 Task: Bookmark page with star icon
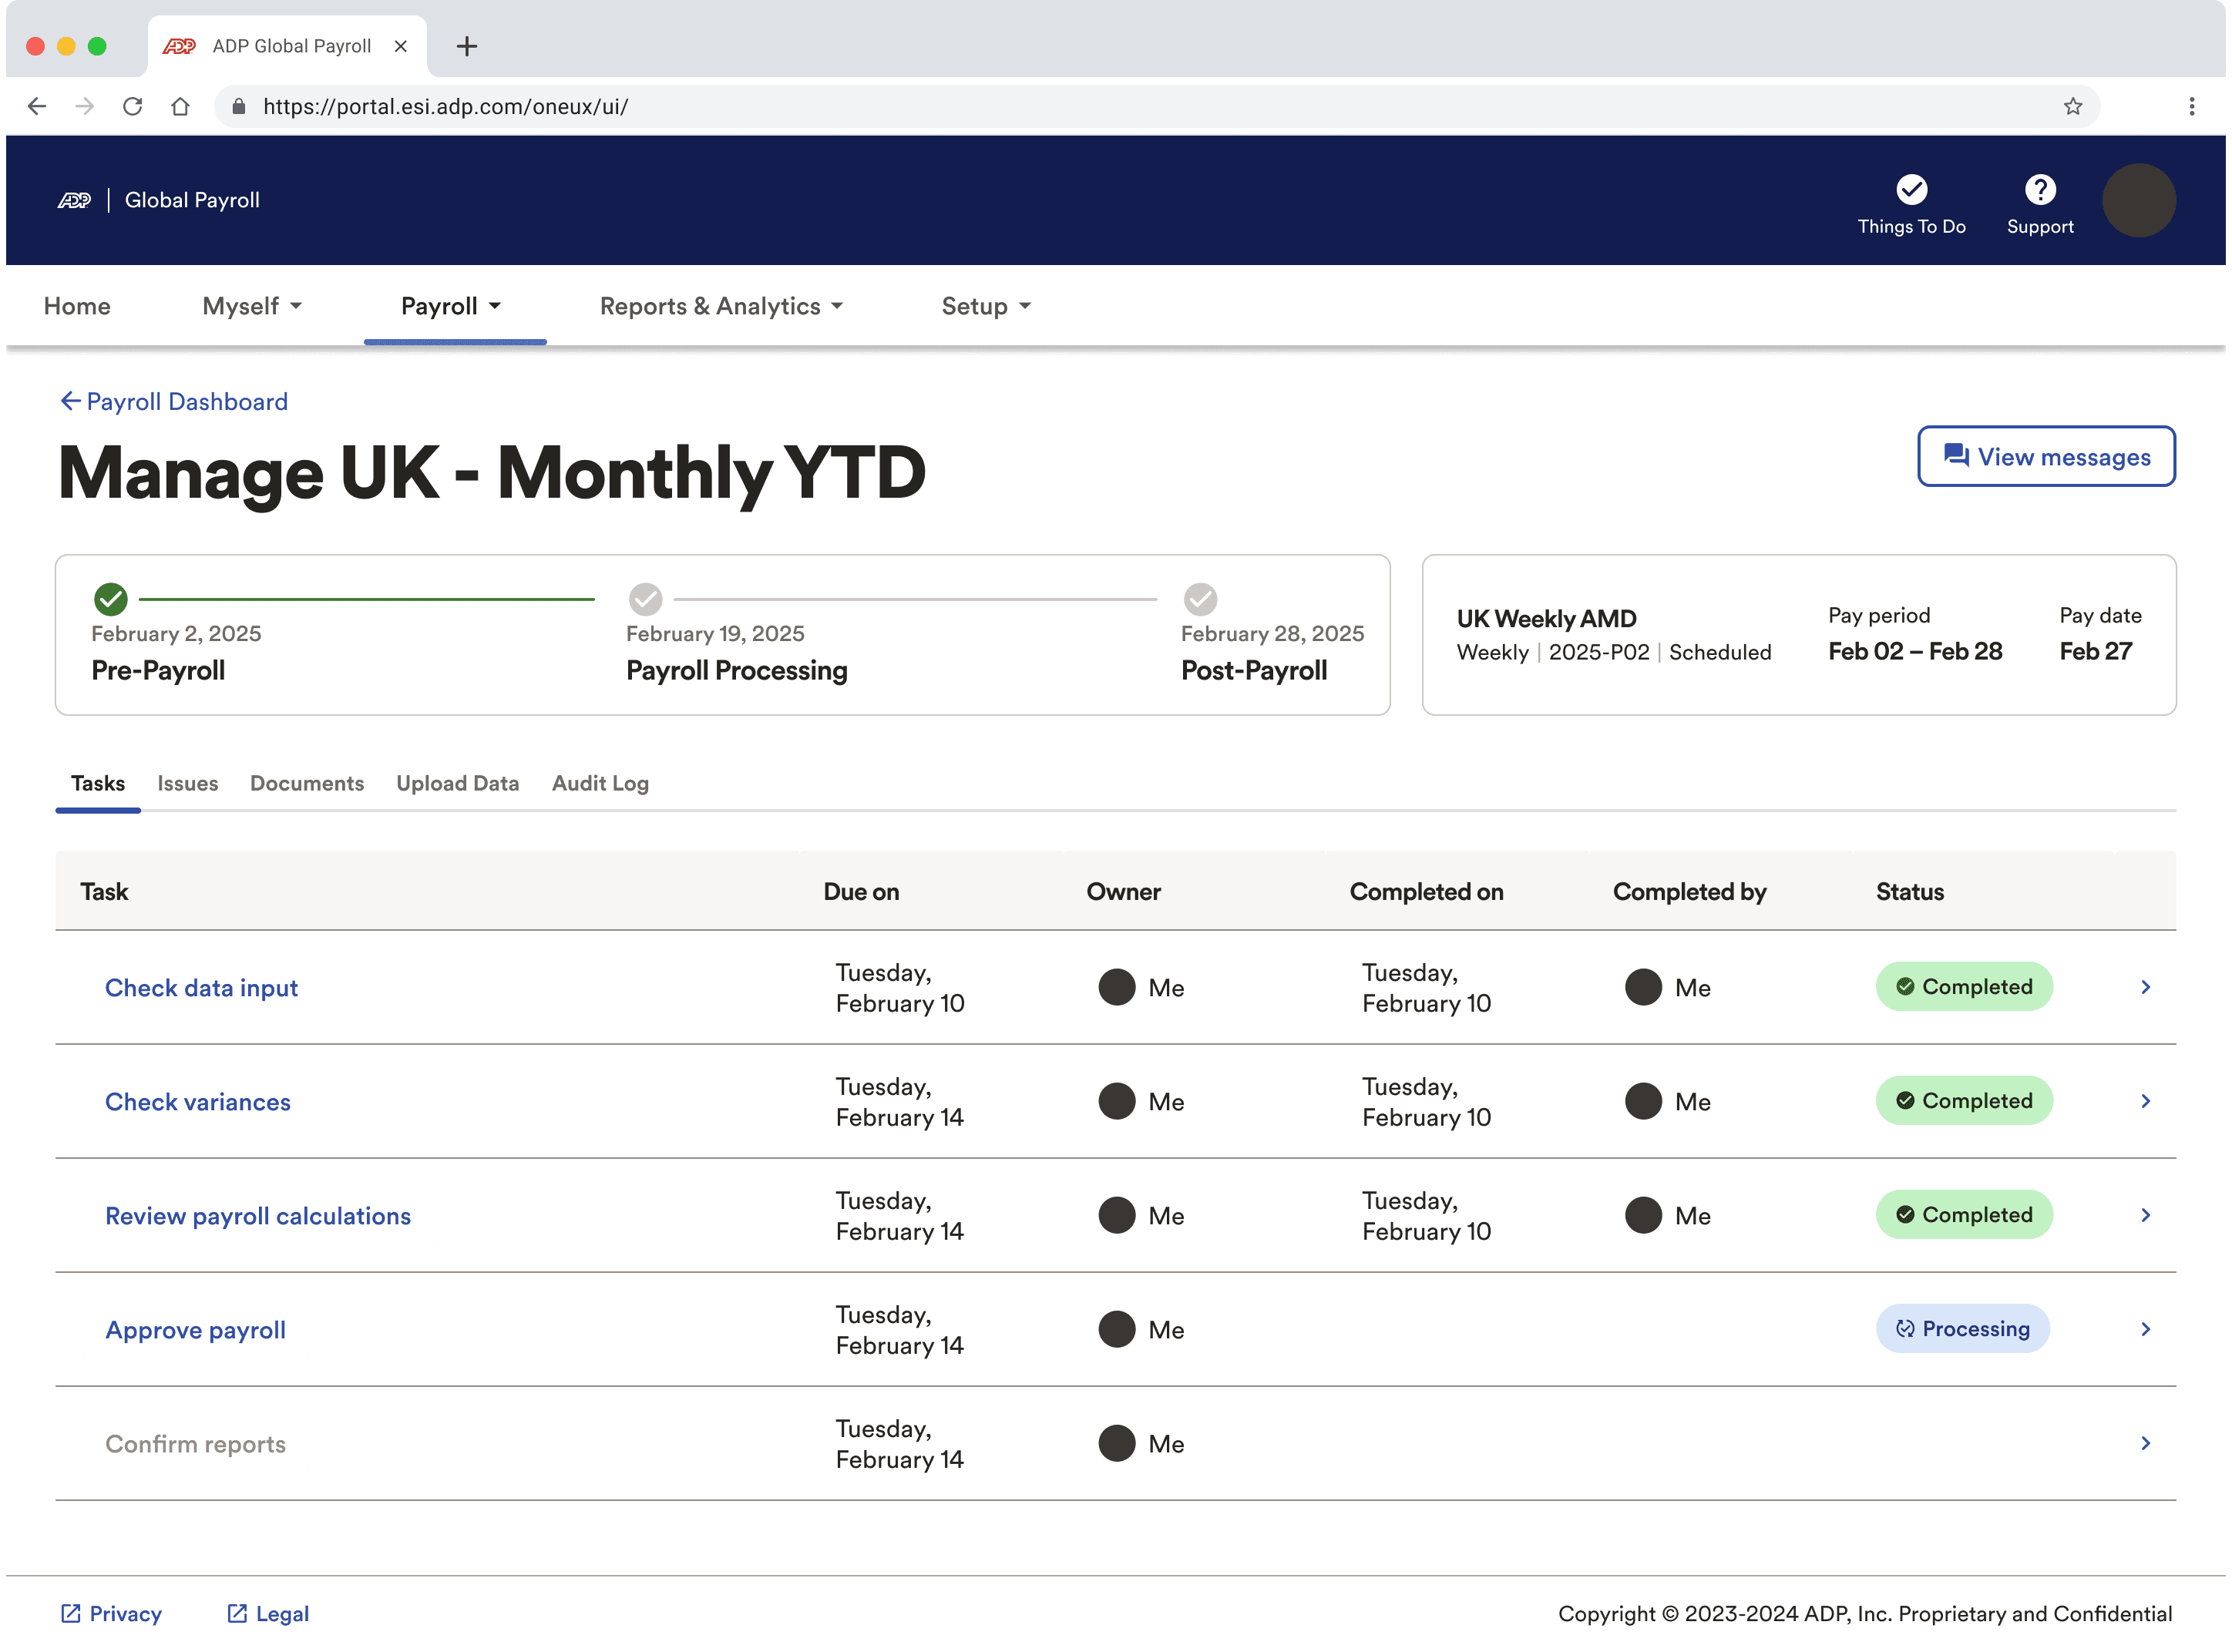[x=2072, y=106]
